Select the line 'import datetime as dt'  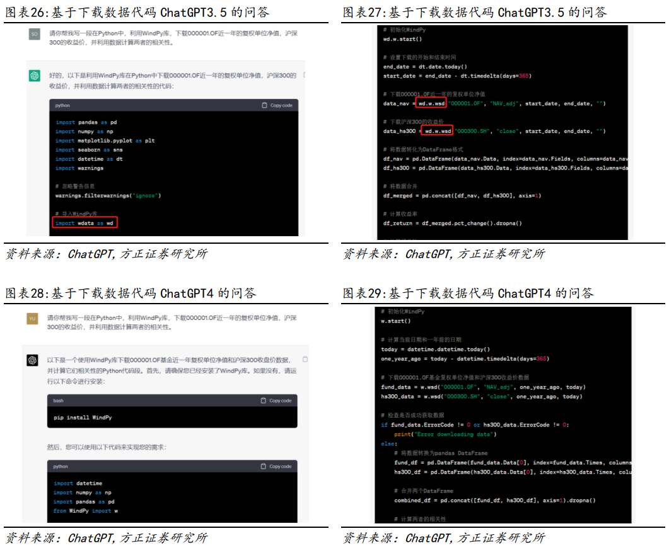point(89,159)
